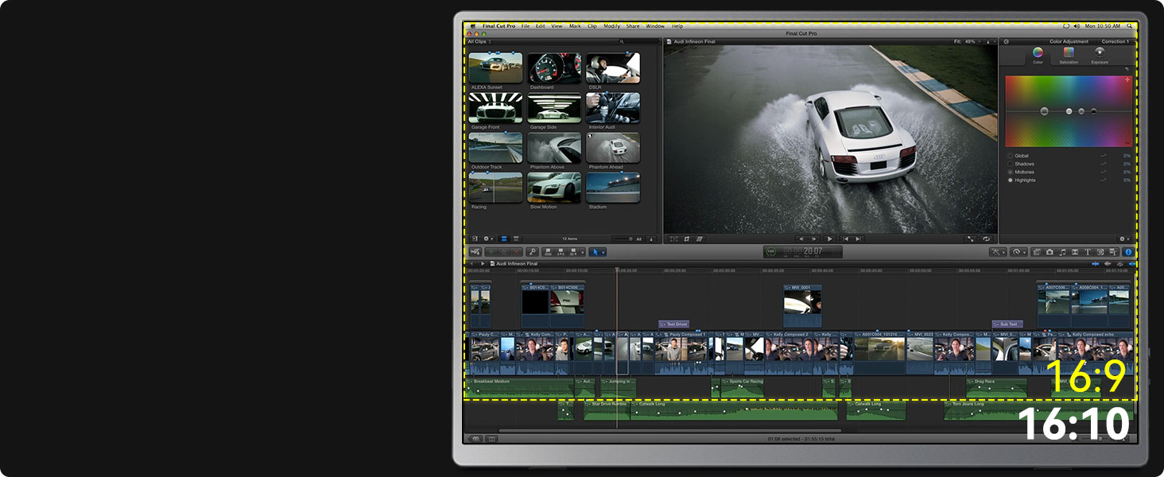Select the ALEXA Sunset clip thumbnail
Viewport: 1164px width, 477px height.
[x=496, y=68]
